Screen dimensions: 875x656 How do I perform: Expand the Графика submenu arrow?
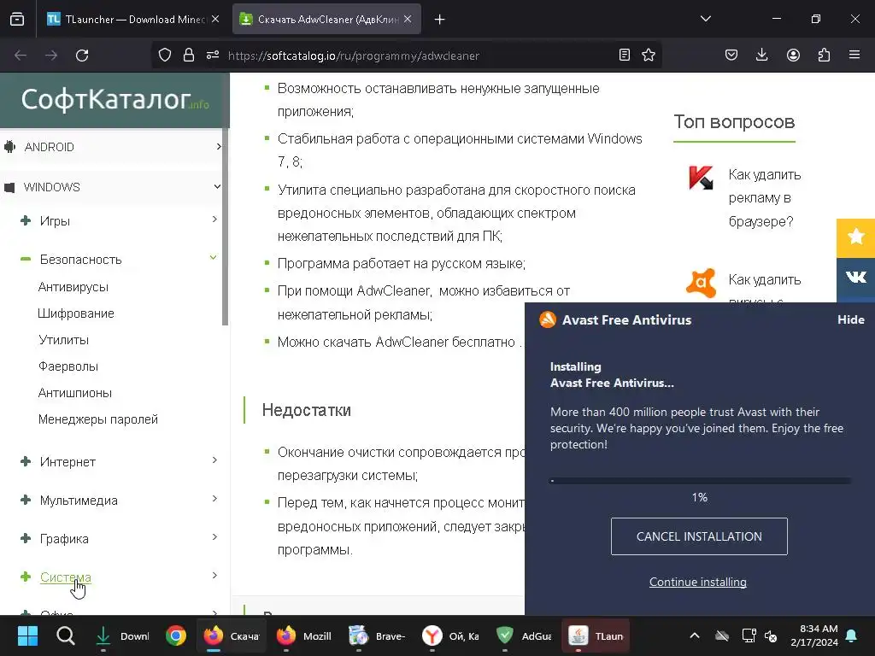click(214, 537)
